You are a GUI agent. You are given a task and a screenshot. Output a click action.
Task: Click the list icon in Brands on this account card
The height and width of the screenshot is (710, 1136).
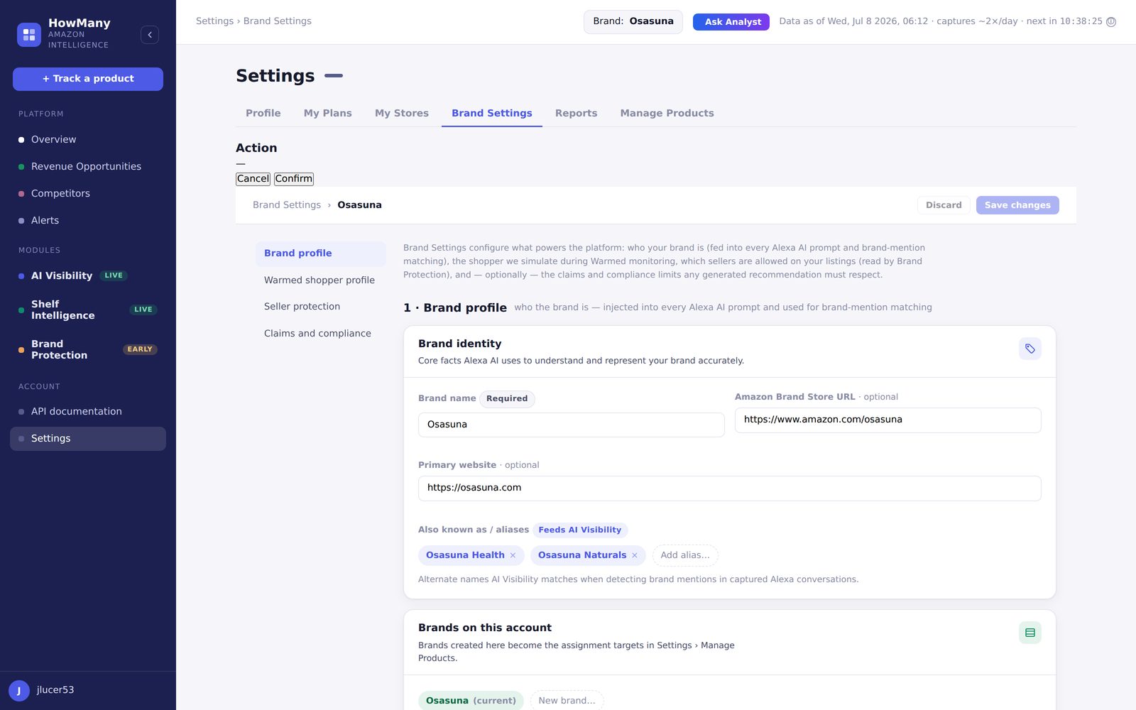(1030, 633)
